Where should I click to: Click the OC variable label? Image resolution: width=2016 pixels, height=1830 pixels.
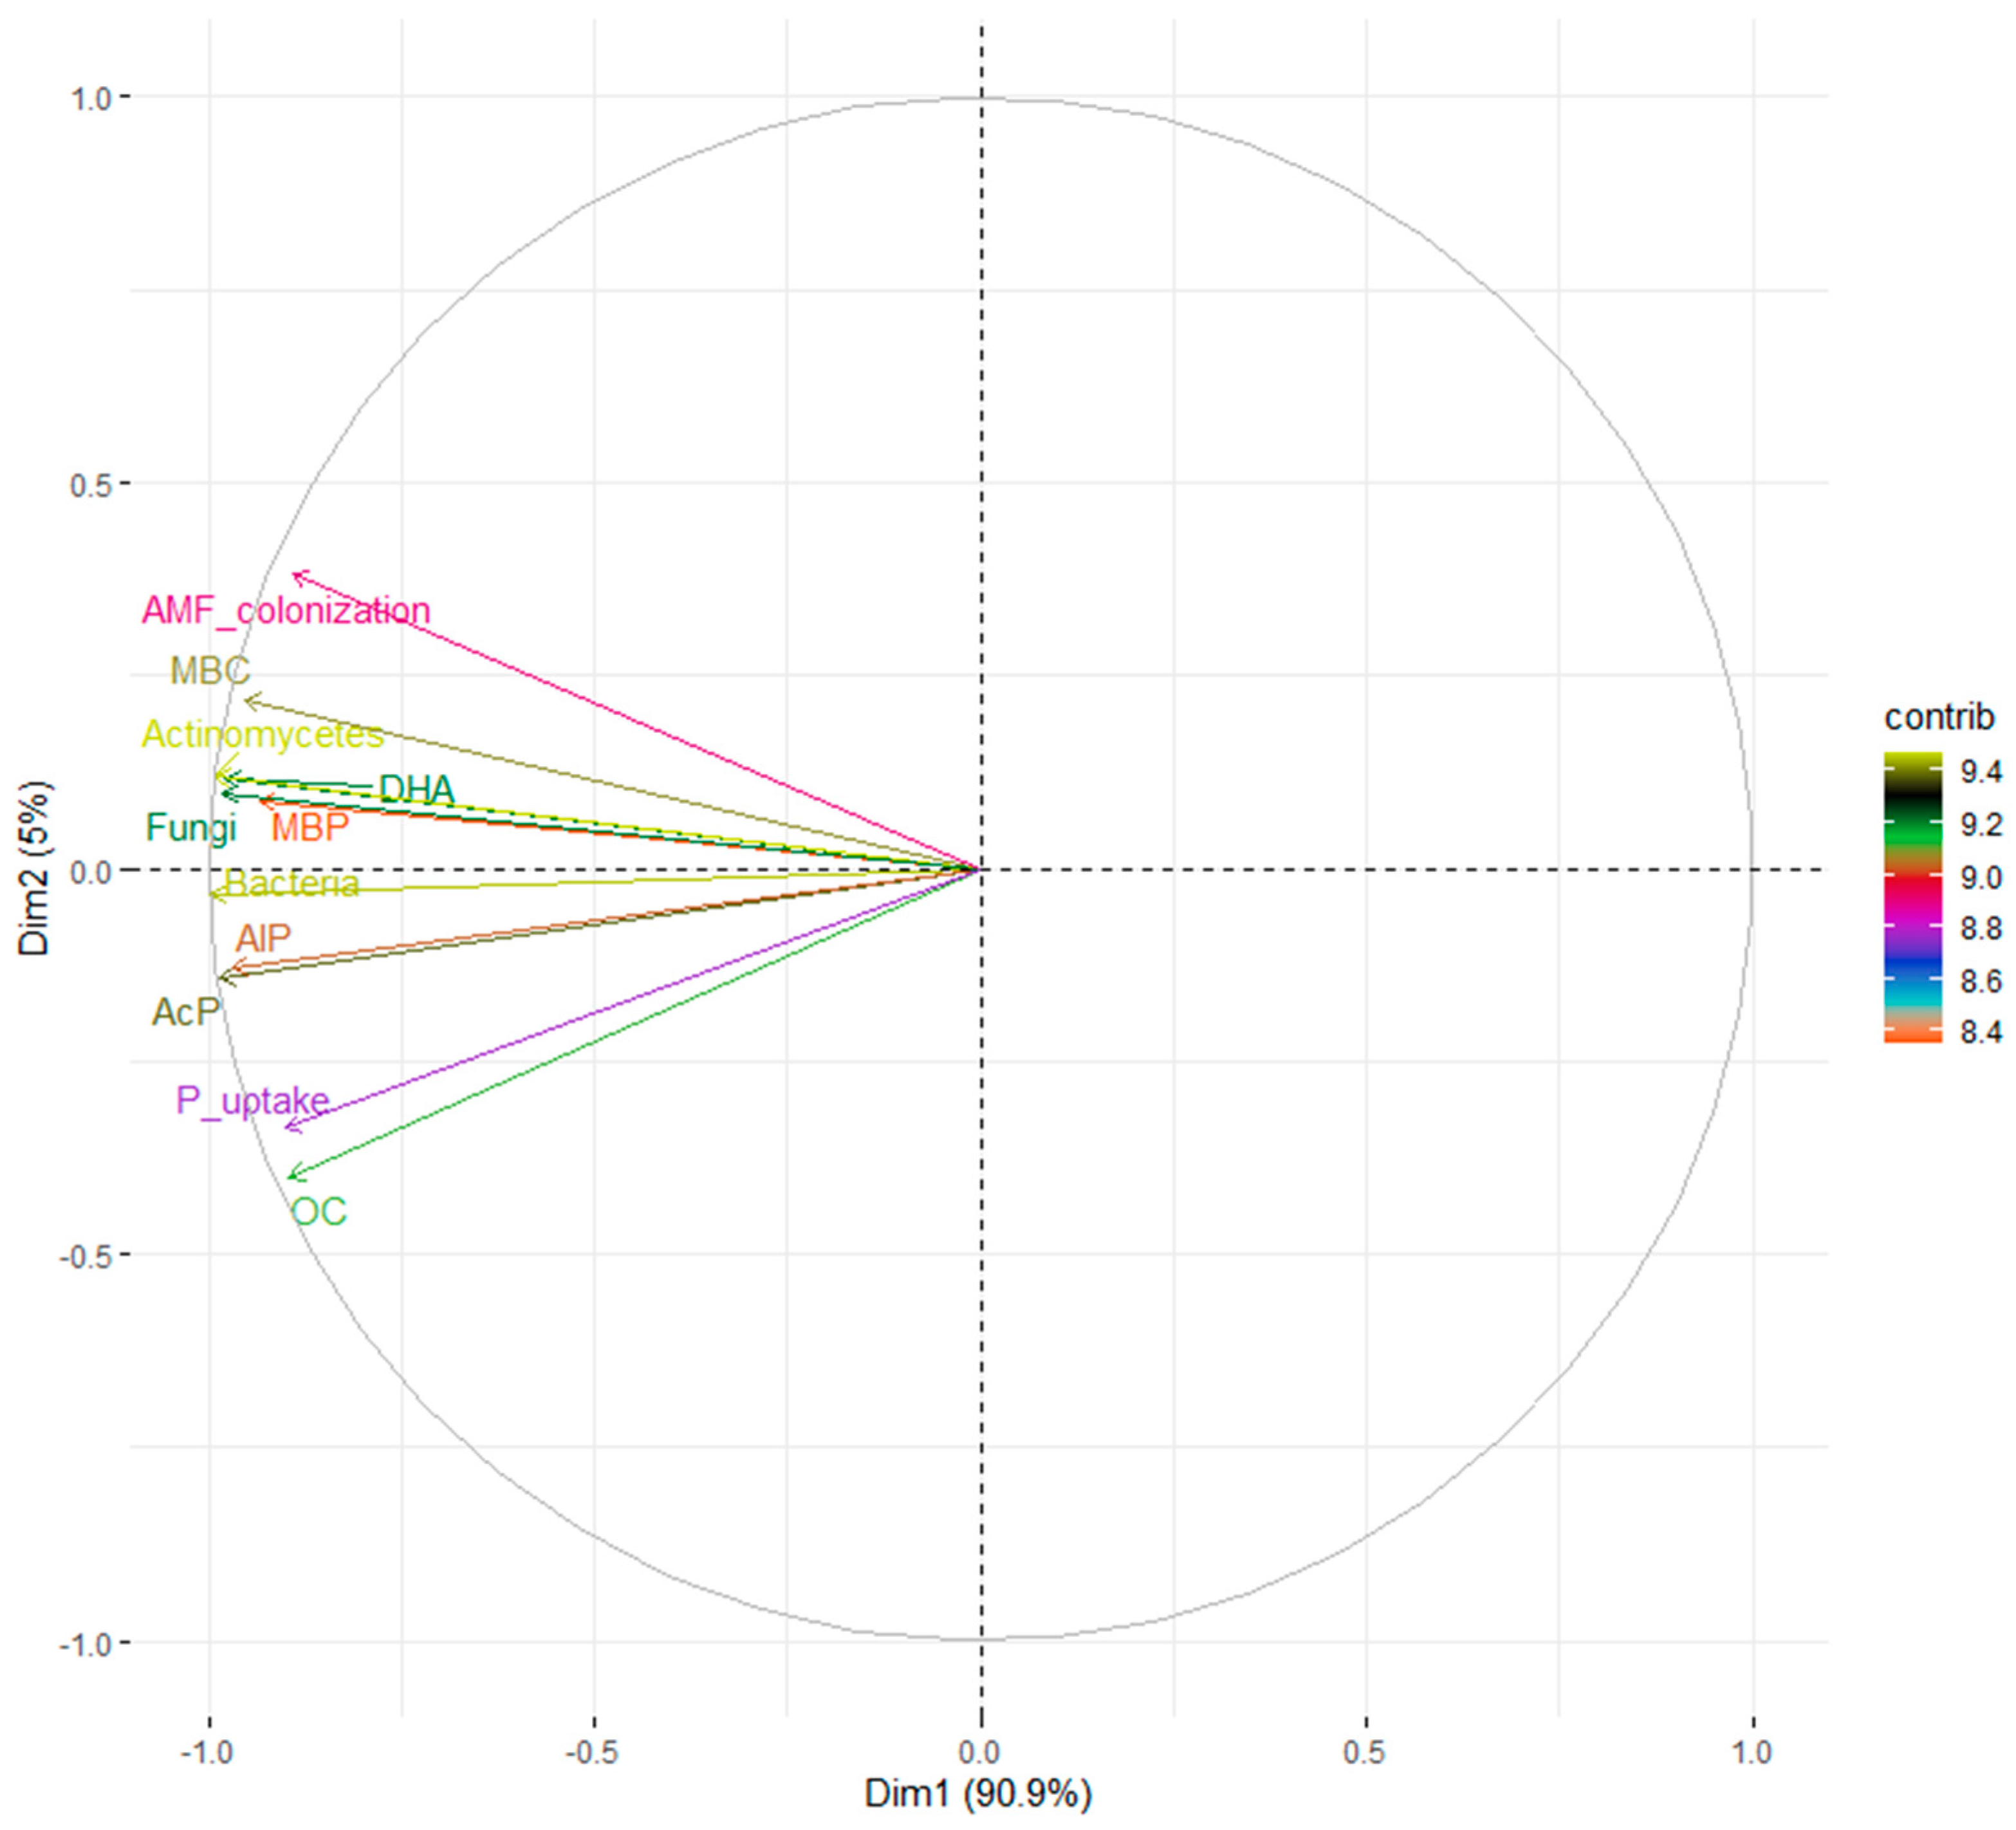[318, 1211]
